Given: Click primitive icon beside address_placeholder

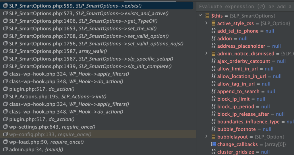Looking at the screenshot, I should click(x=213, y=46).
